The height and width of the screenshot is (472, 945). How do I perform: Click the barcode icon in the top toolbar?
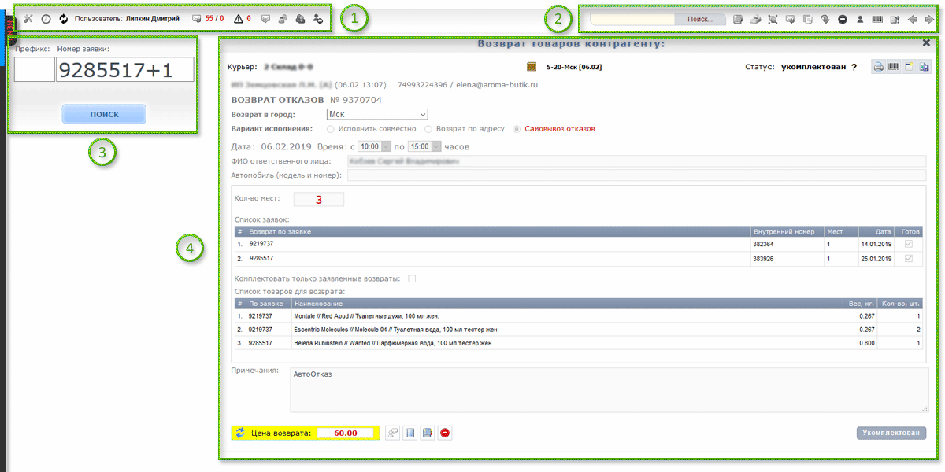(x=876, y=18)
